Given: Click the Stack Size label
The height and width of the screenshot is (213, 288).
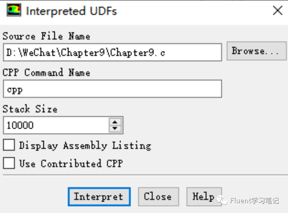Looking at the screenshot, I should [x=30, y=109].
